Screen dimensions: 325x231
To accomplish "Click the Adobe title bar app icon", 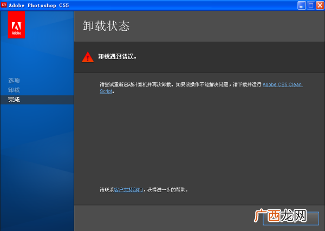I will [x=4, y=5].
